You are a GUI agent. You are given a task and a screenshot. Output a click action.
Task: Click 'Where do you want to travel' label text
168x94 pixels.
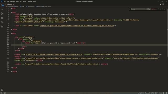point(59,43)
